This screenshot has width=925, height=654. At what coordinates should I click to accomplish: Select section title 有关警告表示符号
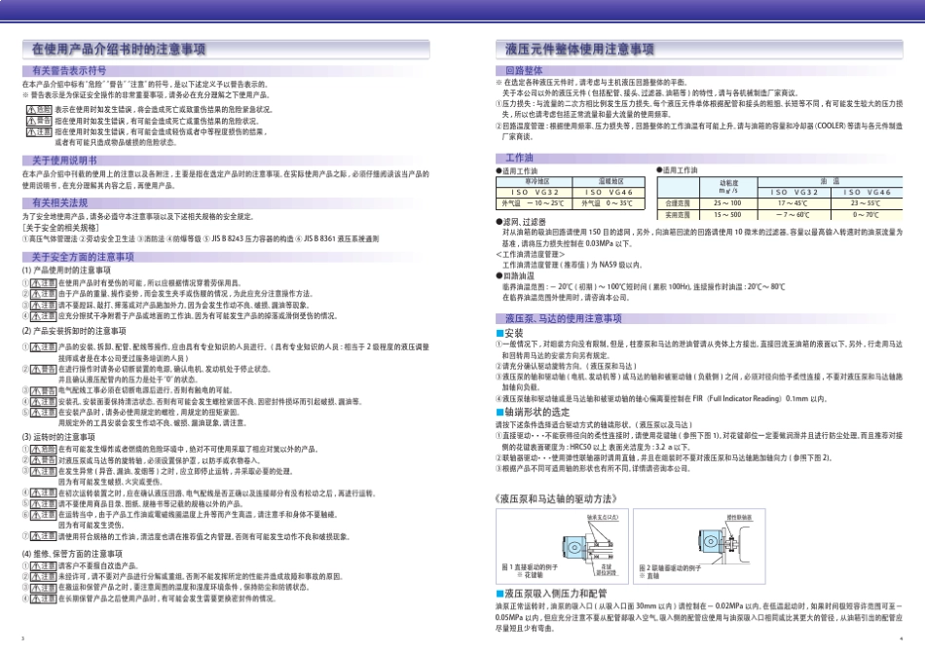coord(69,71)
